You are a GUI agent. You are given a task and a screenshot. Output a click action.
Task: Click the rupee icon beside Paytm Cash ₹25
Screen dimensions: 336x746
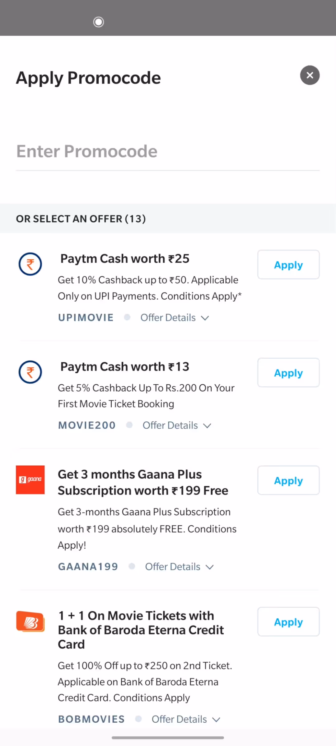pos(30,264)
